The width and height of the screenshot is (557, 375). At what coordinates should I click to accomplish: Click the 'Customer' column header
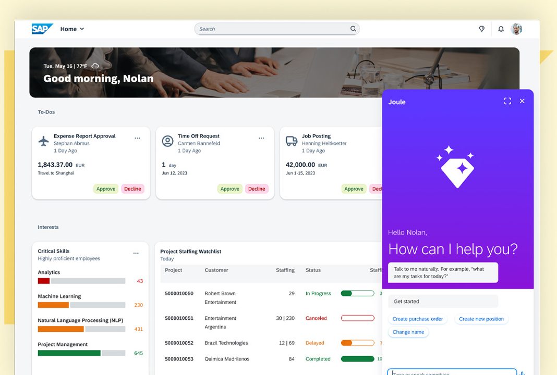[x=216, y=270]
